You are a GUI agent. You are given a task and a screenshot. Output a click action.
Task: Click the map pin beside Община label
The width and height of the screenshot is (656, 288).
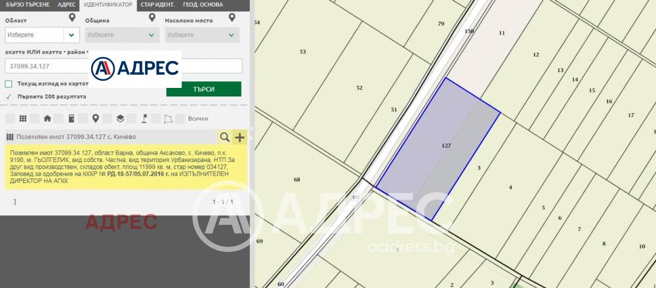(x=152, y=18)
